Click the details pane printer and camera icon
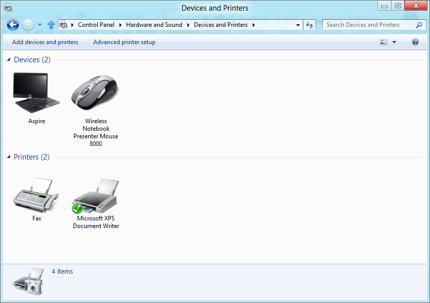 click(x=28, y=282)
